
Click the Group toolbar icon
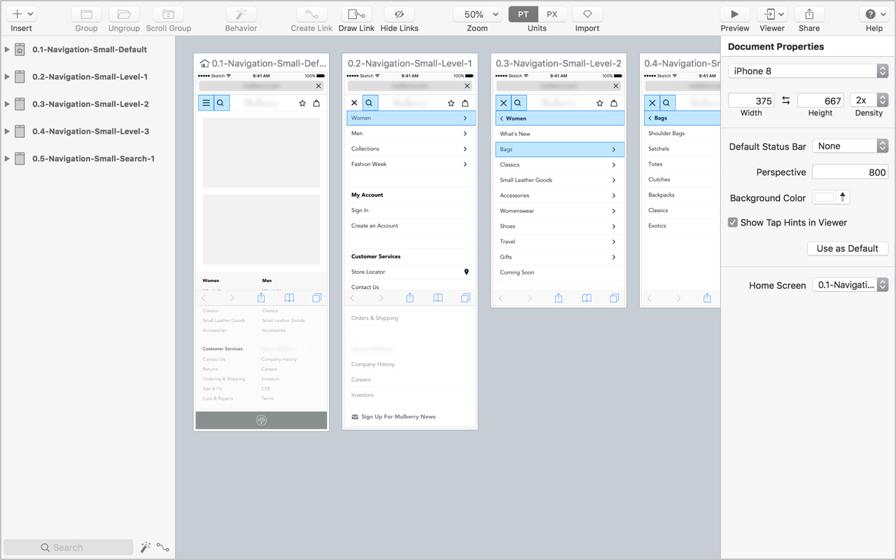point(86,14)
